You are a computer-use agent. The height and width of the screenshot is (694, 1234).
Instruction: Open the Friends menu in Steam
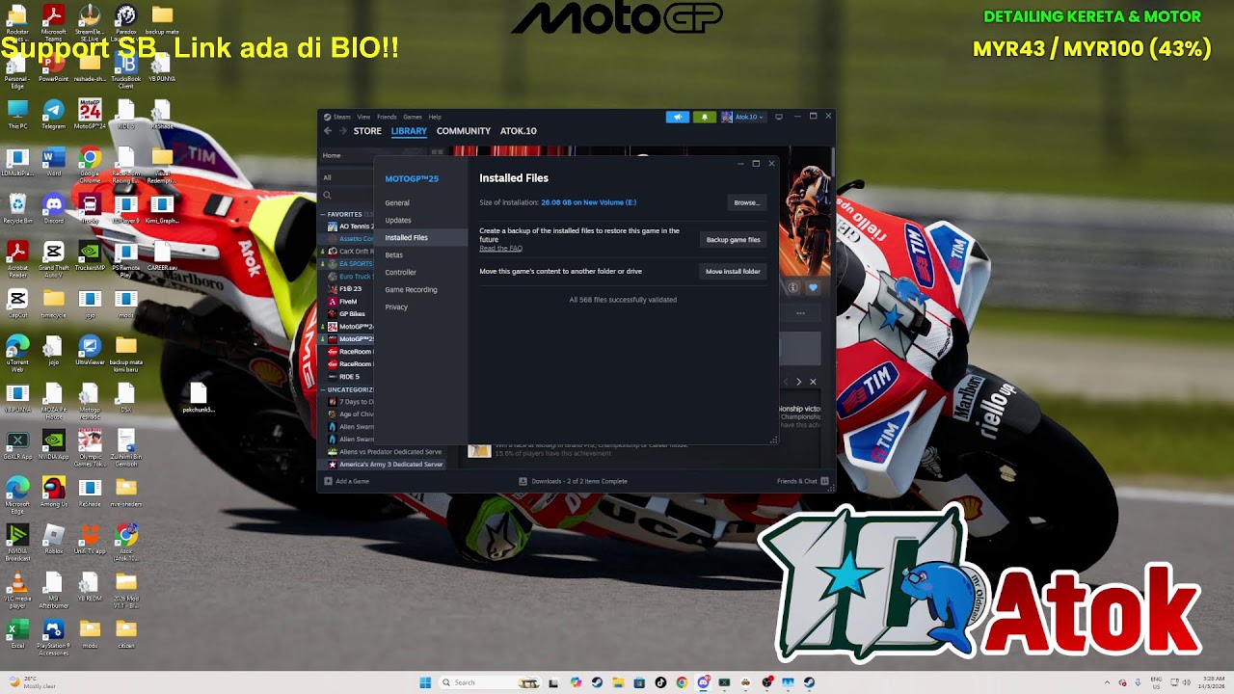pos(387,117)
